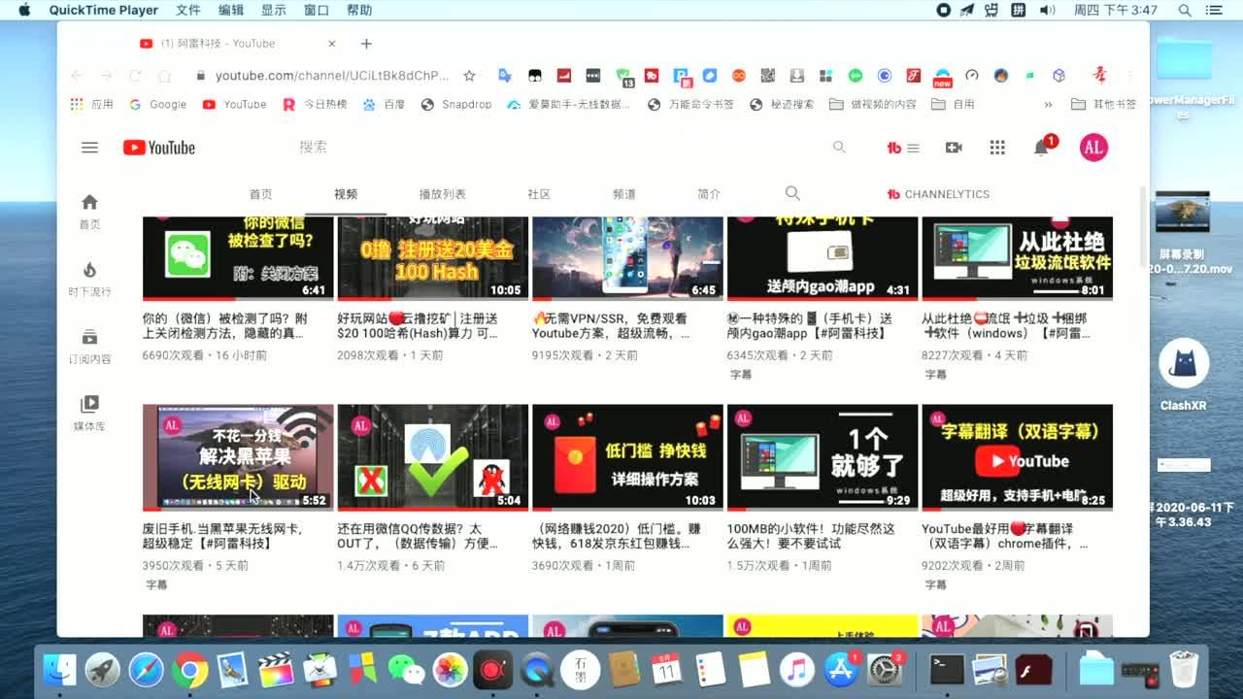Viewport: 1243px width, 699px height.
Task: Click the 应用 apps bookmark shortcut
Action: [92, 104]
